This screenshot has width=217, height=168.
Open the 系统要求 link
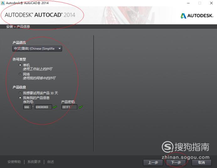tap(34, 162)
